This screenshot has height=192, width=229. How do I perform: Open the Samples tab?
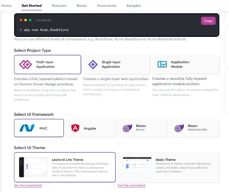[x=133, y=6]
